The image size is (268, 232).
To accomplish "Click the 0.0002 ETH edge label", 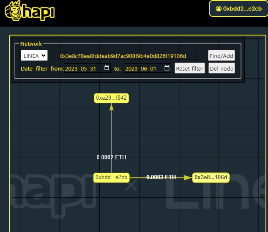I will click(x=112, y=157).
